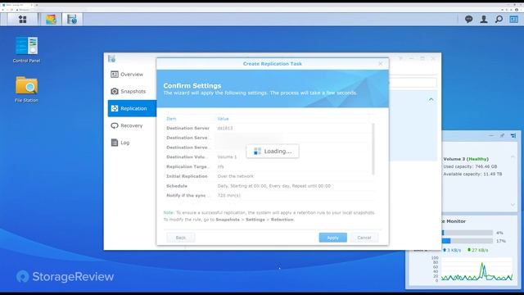
Task: Click the Cancel button
Action: 364,238
